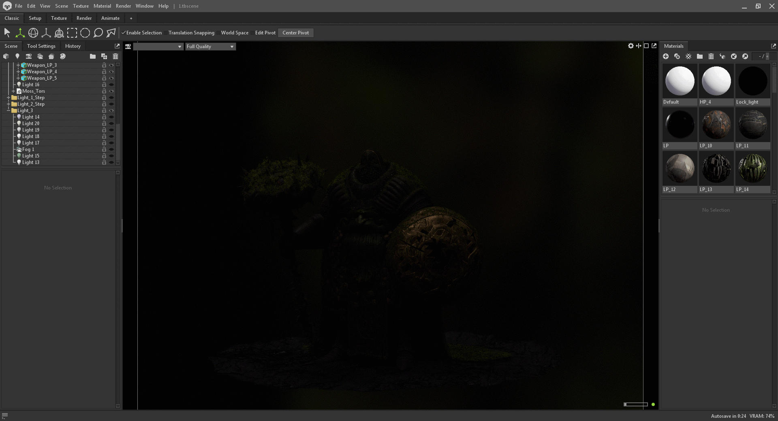
Task: Expand the Light_1_Step group
Action: (x=9, y=98)
